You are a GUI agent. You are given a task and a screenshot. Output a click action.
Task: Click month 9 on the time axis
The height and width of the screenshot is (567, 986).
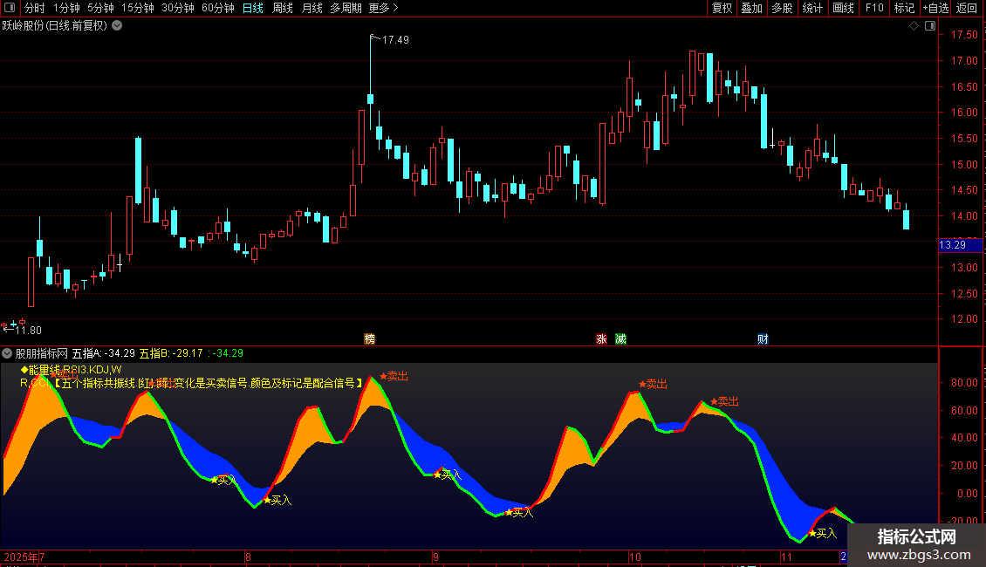pos(435,557)
